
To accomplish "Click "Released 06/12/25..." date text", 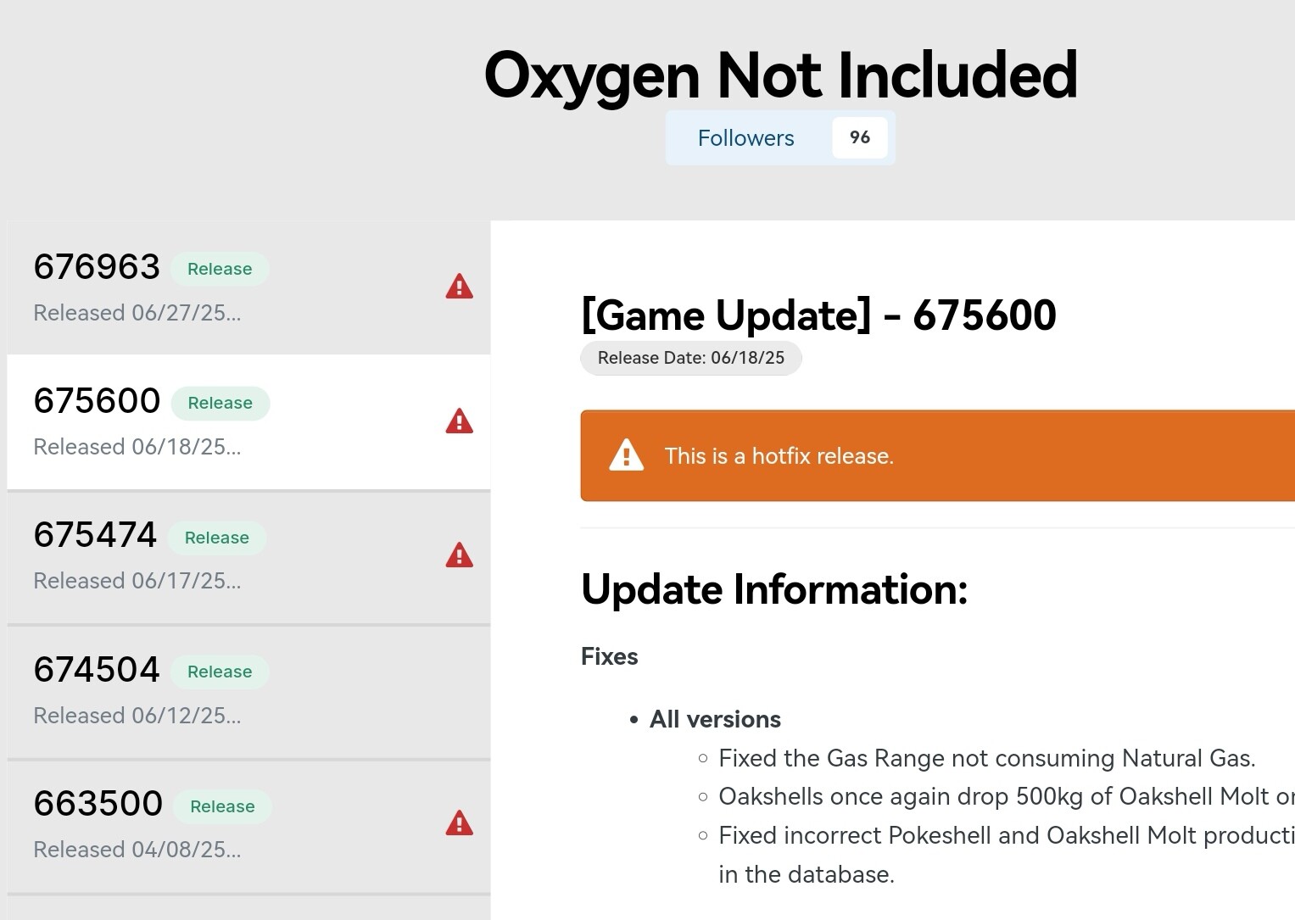I will [x=137, y=716].
